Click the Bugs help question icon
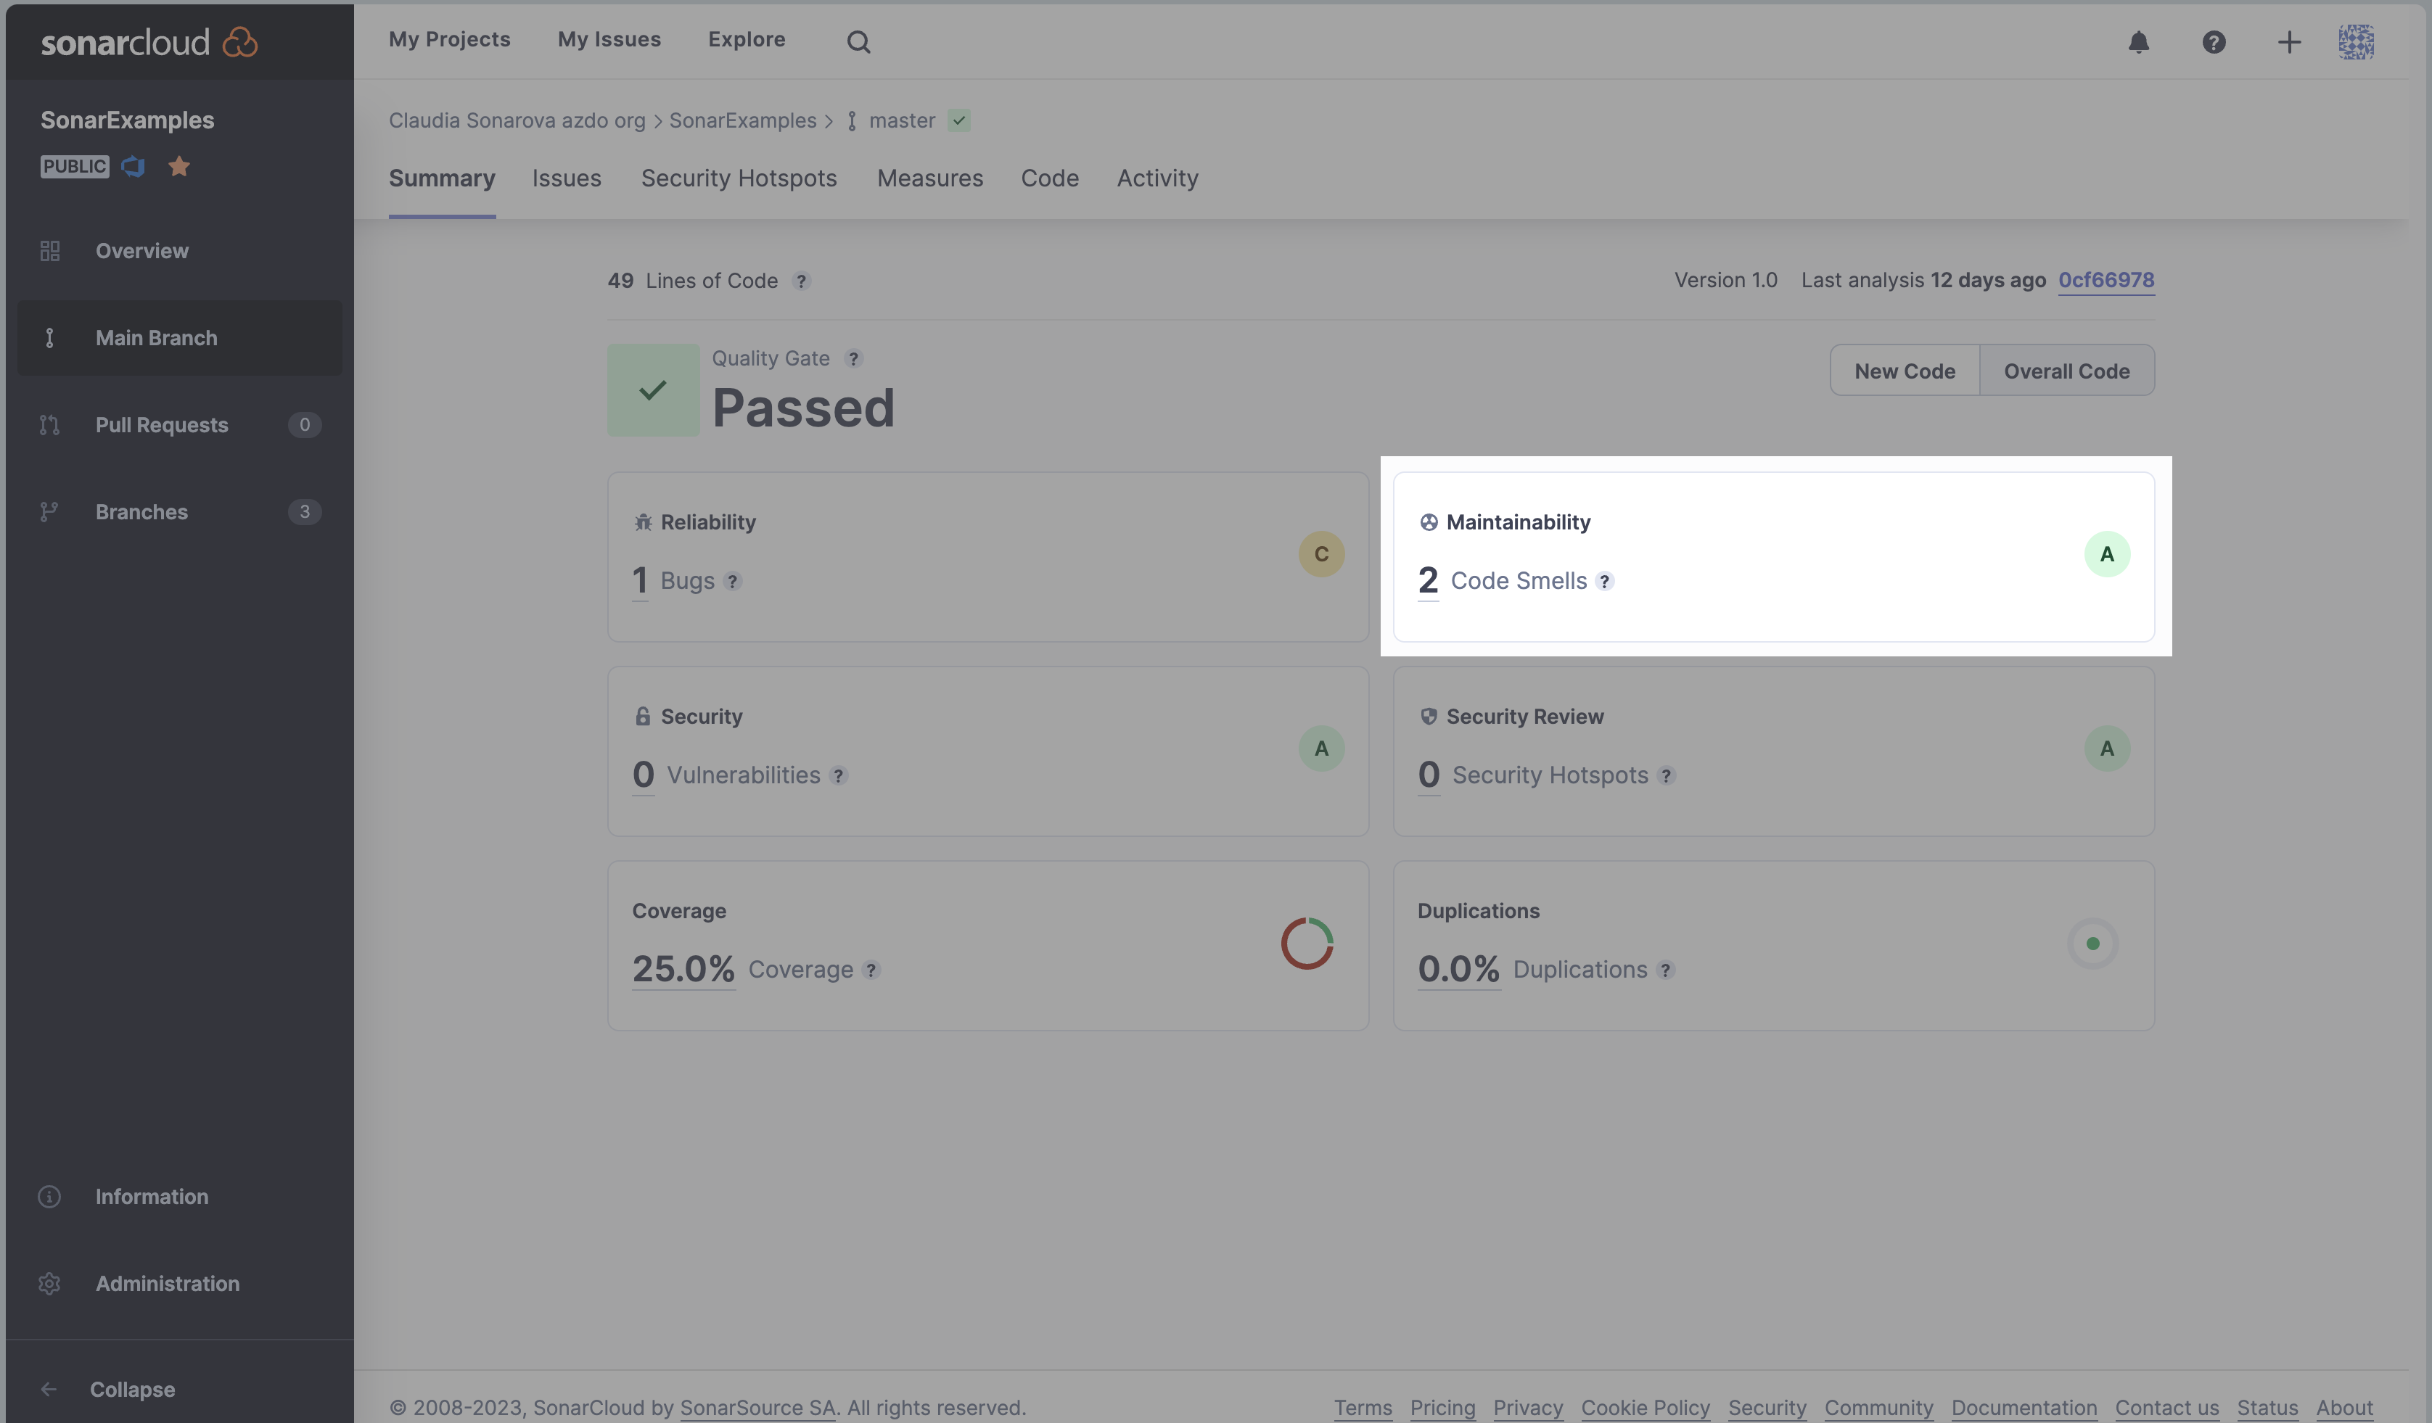This screenshot has height=1423, width=2432. 733,581
